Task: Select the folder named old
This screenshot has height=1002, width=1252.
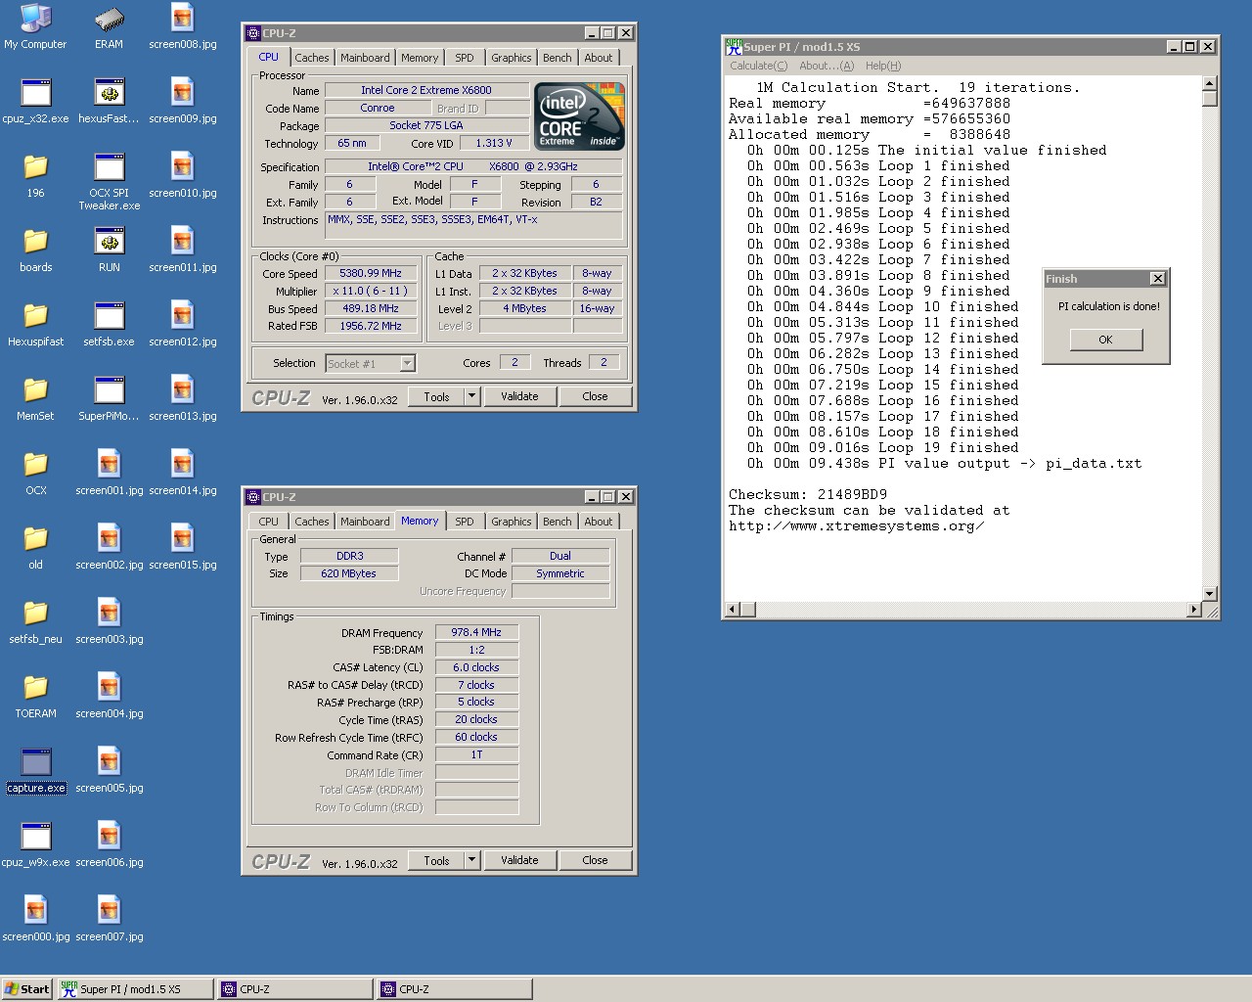Action: pyautogui.click(x=35, y=547)
